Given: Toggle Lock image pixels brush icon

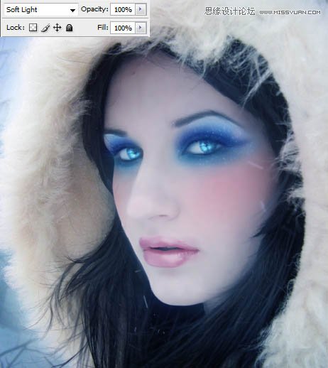Looking at the screenshot, I should 45,28.
